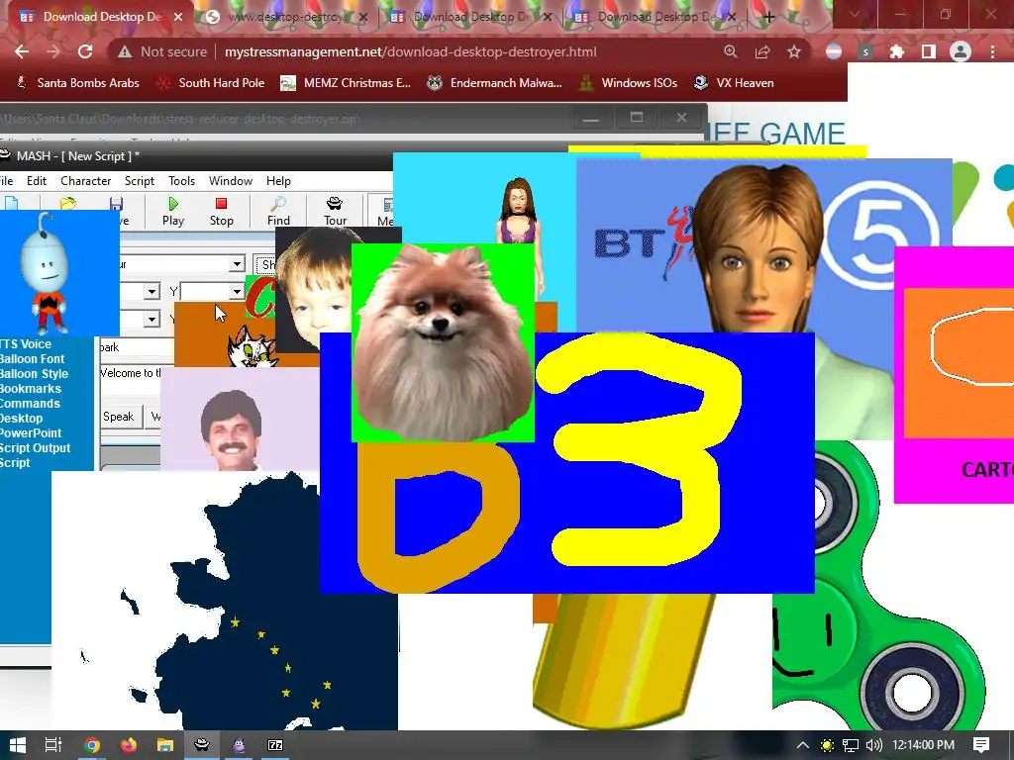Open network settings tray icon
Viewport: 1014px width, 760px height.
tap(851, 745)
